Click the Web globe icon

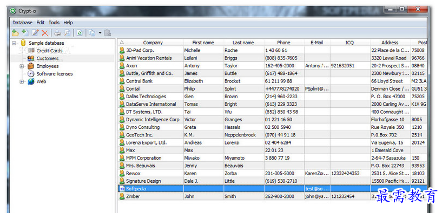[x=31, y=81]
